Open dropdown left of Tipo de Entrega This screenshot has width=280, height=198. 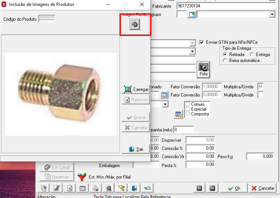192,51
